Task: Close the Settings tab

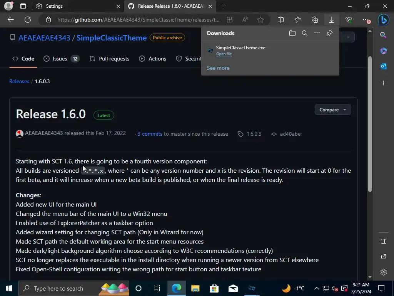Action: pyautogui.click(x=118, y=6)
